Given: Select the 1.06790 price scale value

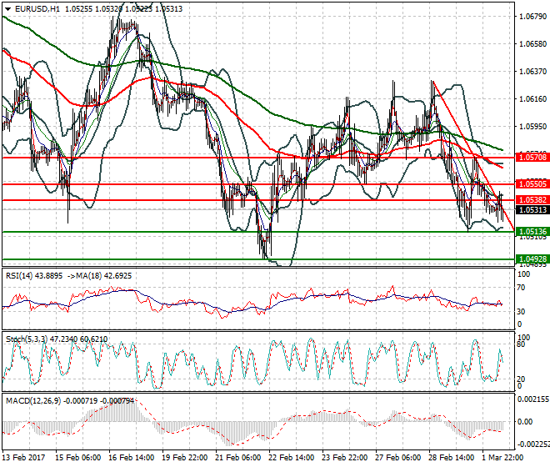Looking at the screenshot, I should click(x=532, y=16).
